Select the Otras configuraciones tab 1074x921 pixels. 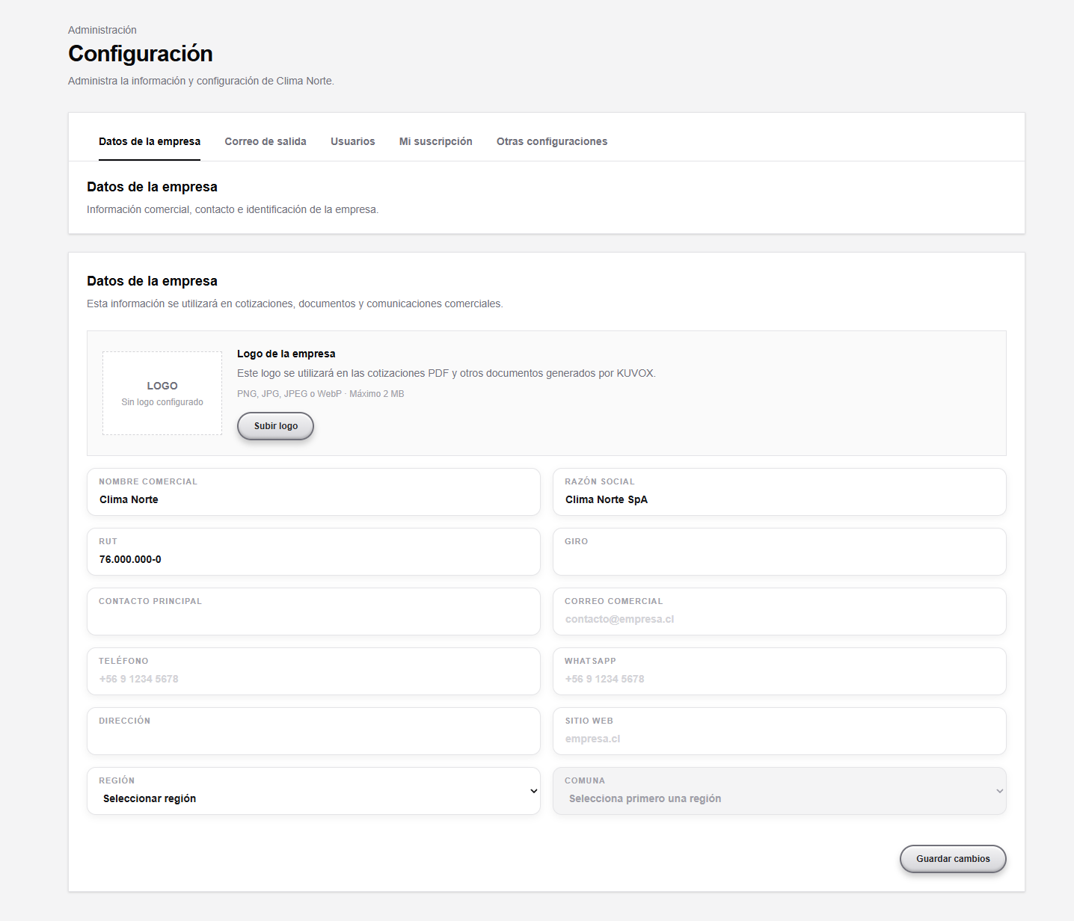tap(552, 141)
